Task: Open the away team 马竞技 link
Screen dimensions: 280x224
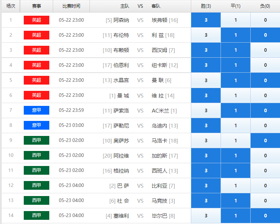Action: tap(159, 201)
